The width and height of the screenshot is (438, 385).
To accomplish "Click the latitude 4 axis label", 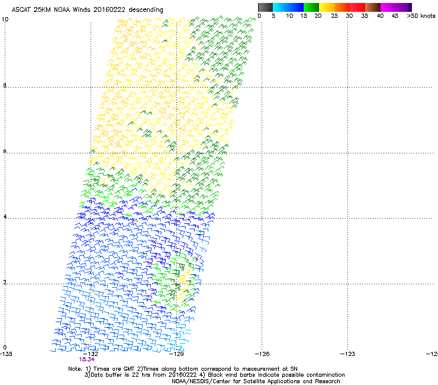I will pos(5,217).
